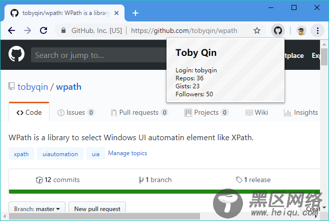Expand the Branch: master dropdown
Viewport: 329px width, 221px height.
pos(37,208)
